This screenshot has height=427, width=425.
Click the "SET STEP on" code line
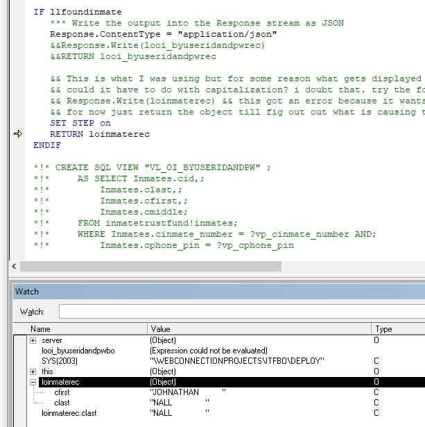(80, 123)
